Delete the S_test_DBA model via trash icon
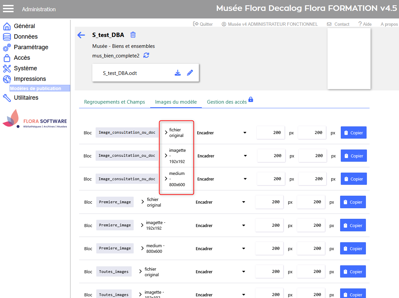This screenshot has height=298, width=399. 133,35
